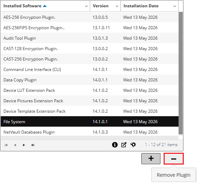This screenshot has width=197, height=183.
Task: Sort by Installed Software header
Action: click(22, 6)
